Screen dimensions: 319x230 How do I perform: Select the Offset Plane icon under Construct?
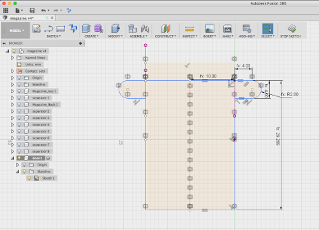[x=165, y=29]
